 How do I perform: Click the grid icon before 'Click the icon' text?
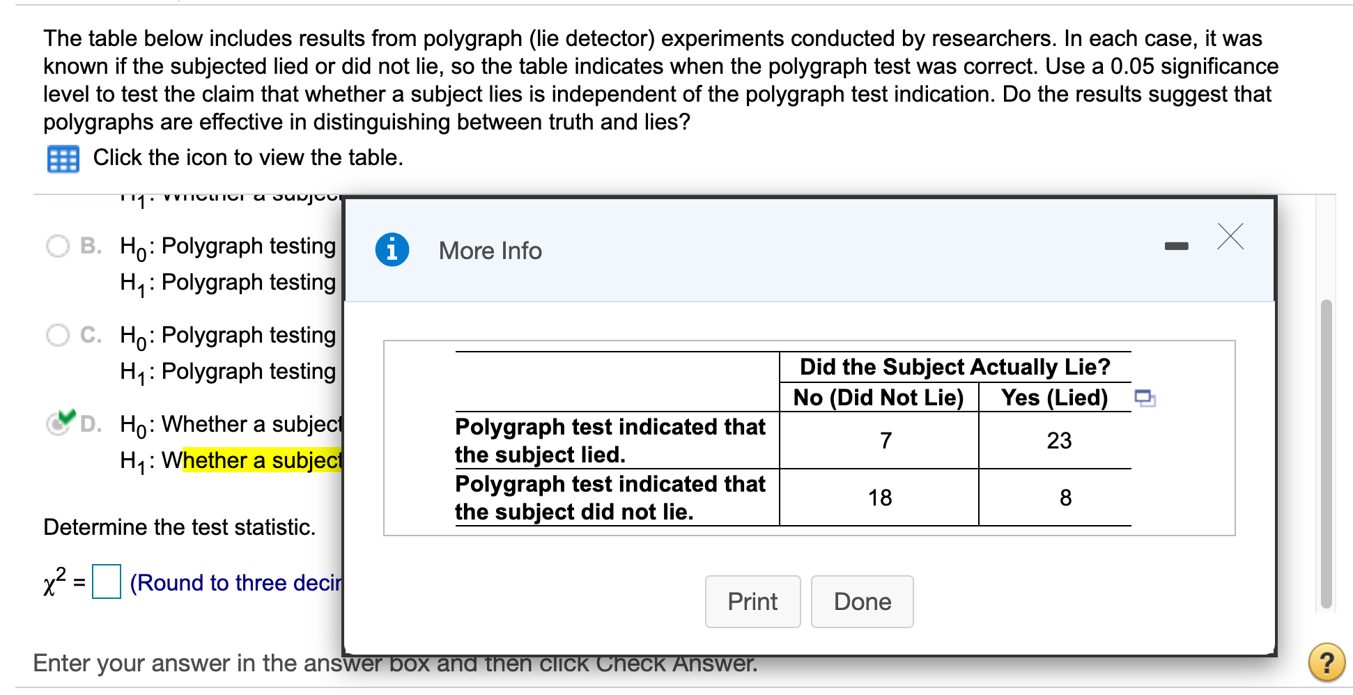[x=63, y=159]
